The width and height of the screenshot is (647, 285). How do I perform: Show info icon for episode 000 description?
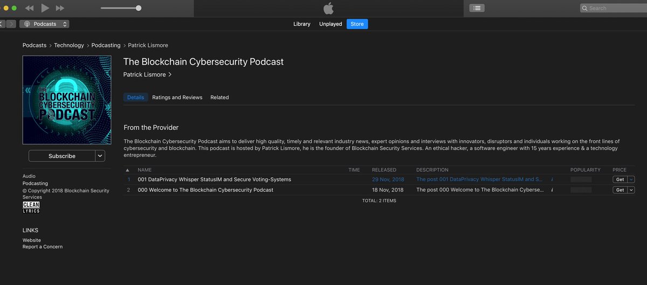[552, 190]
